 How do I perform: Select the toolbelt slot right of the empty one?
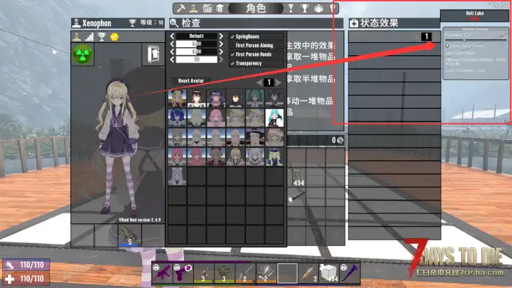pyautogui.click(x=308, y=273)
